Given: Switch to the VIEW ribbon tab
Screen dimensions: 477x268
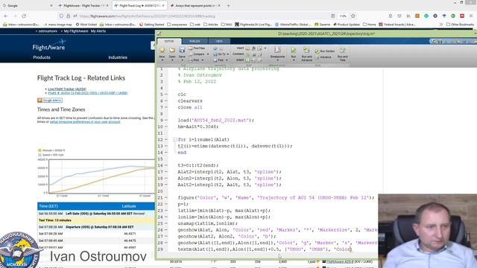Looking at the screenshot, I should [x=219, y=41].
